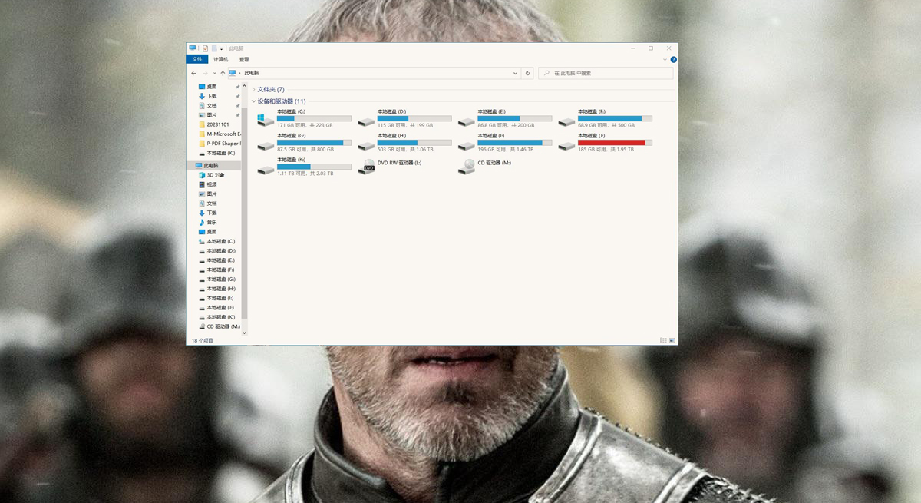The width and height of the screenshot is (921, 503).
Task: Click the 在 此电脑 中搜索 search box
Action: pyautogui.click(x=610, y=74)
